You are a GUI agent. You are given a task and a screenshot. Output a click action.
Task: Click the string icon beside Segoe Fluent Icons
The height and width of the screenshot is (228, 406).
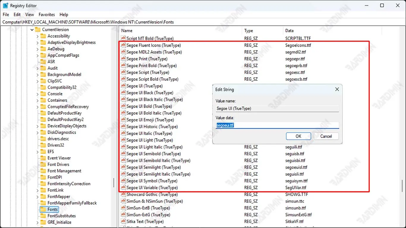point(123,45)
